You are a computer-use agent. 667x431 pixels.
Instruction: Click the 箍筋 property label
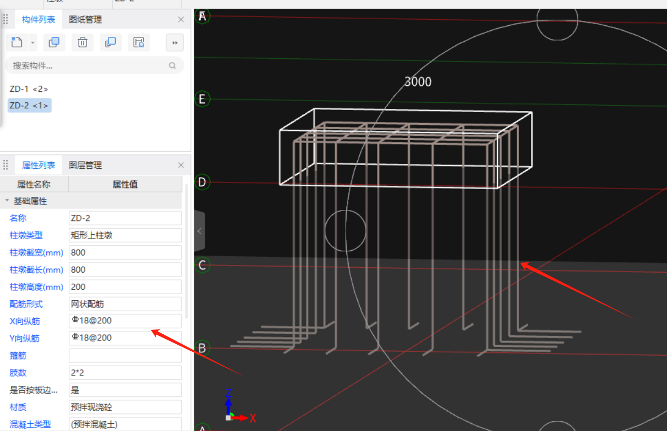pyautogui.click(x=18, y=355)
